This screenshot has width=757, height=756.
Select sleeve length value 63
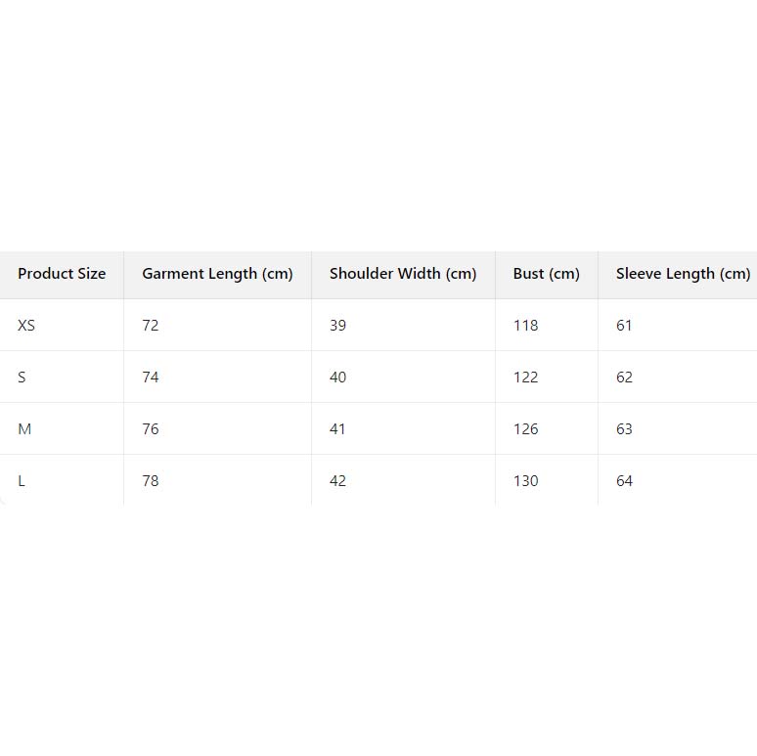point(625,429)
